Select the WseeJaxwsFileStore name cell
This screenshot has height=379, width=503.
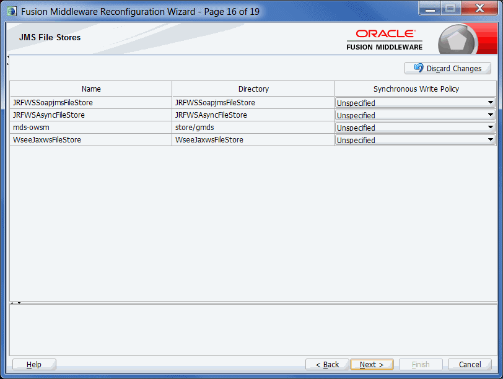[91, 140]
